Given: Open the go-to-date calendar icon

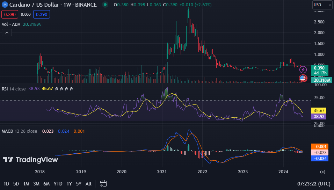Looking at the screenshot, I should click(x=103, y=183).
